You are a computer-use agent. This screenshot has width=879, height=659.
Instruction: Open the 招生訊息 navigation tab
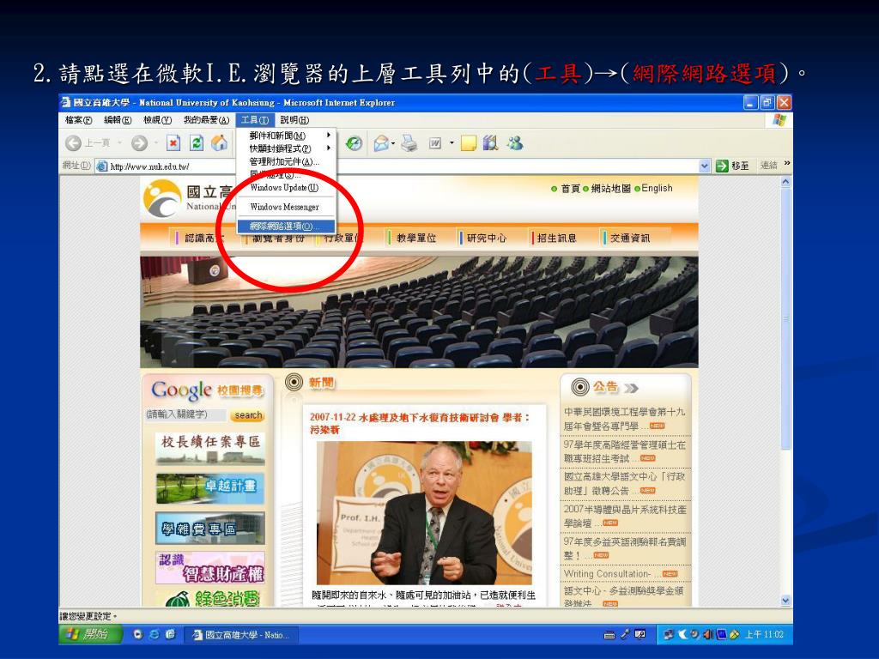tap(556, 239)
